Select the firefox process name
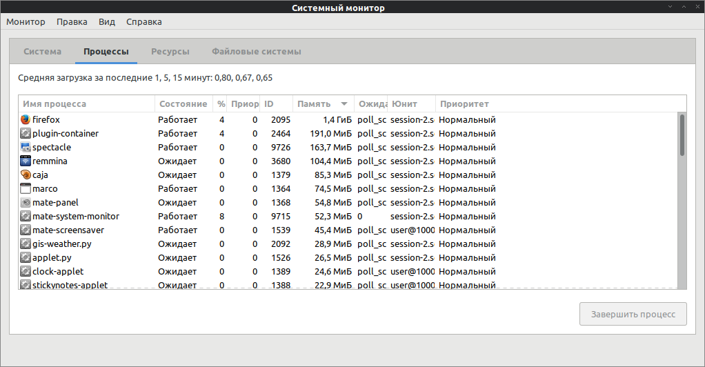705x367 pixels. click(x=46, y=119)
